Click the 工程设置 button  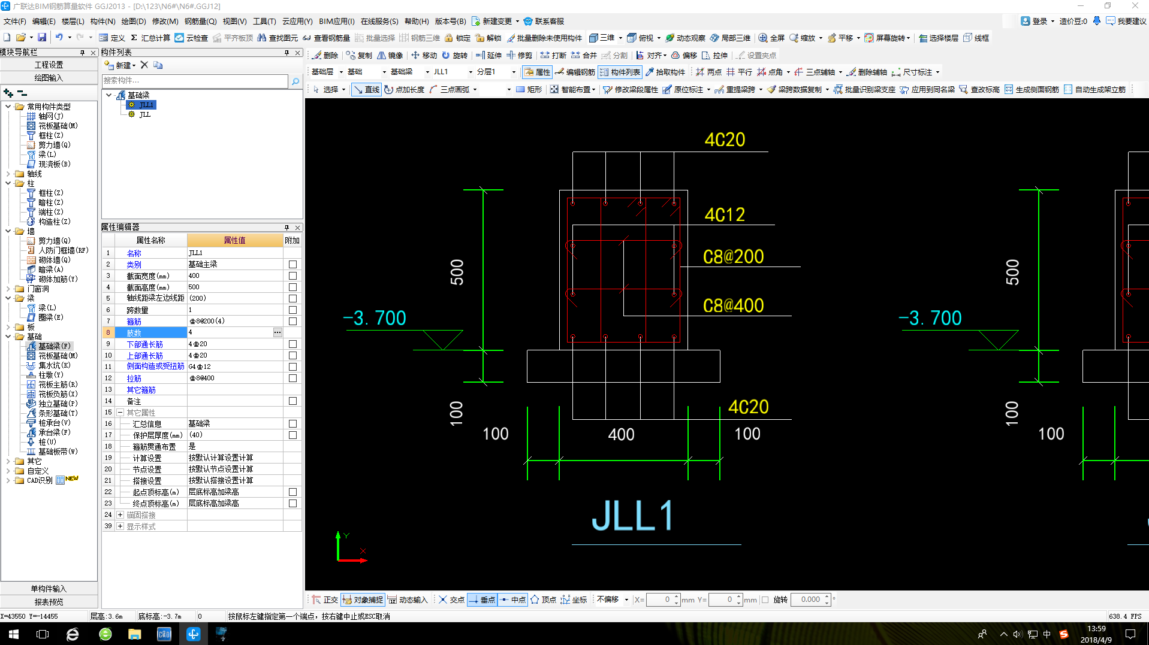pos(49,65)
